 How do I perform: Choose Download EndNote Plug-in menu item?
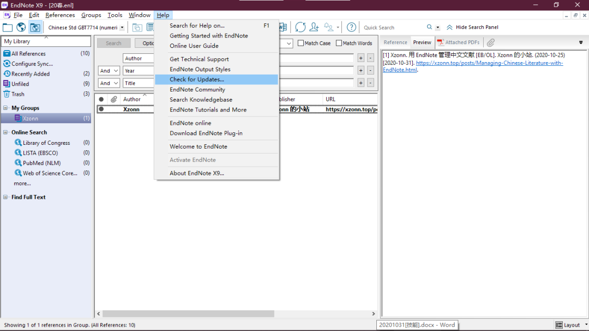pos(217,133)
